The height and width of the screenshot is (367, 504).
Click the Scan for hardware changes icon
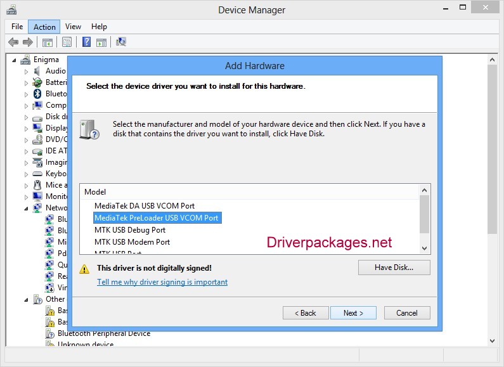121,42
